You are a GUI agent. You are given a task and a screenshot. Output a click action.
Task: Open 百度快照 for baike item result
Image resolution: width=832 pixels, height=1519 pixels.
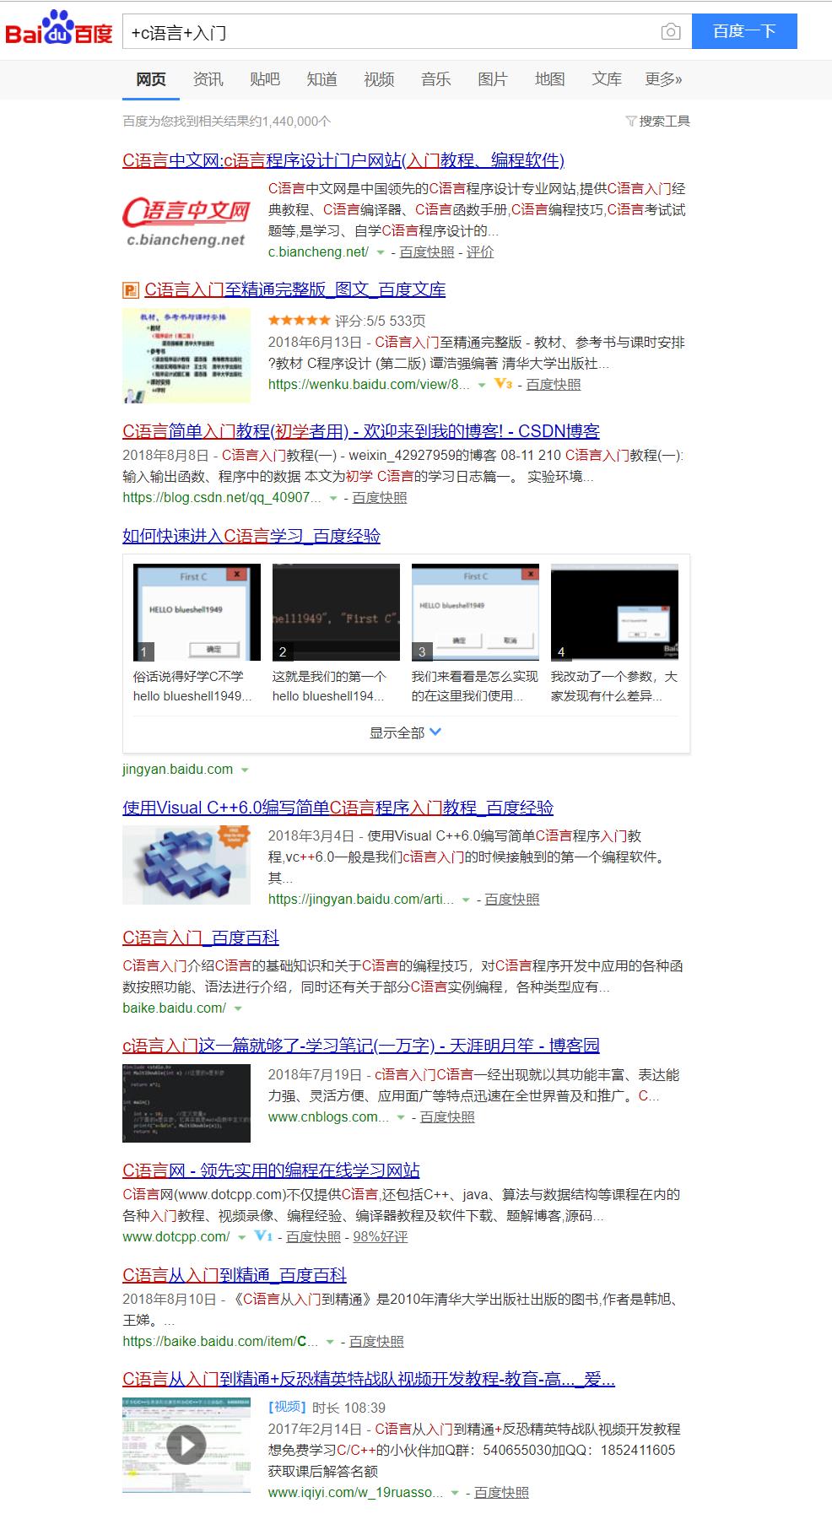376,1342
